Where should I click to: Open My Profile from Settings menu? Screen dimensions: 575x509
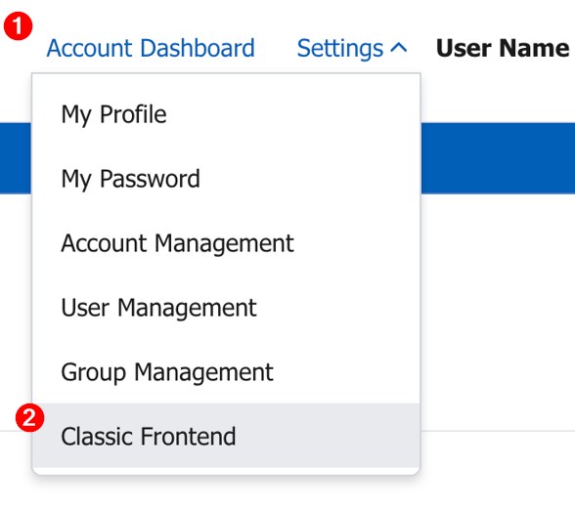point(226,114)
